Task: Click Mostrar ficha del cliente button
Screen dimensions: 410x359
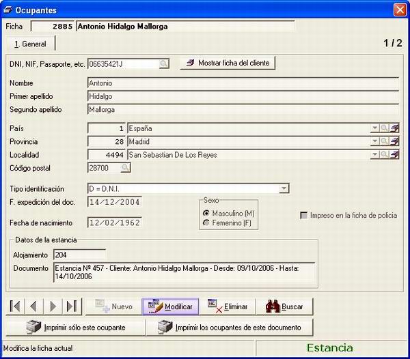Action: (x=228, y=63)
